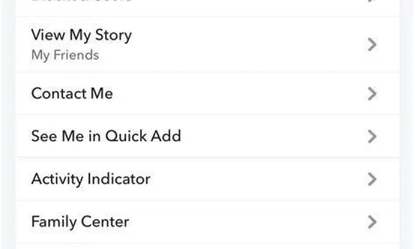Viewport: 415px width, 249px height.
Task: Tap the My Friends subtitle text
Action: (65, 55)
